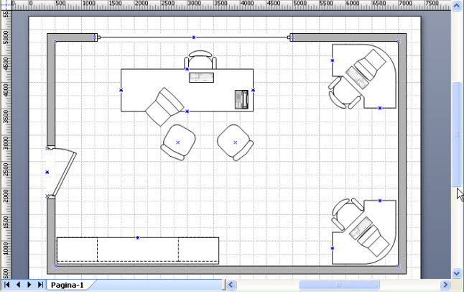Image resolution: width=464 pixels, height=292 pixels.
Task: Switch to the Pagina-1 page tab
Action: click(x=67, y=285)
